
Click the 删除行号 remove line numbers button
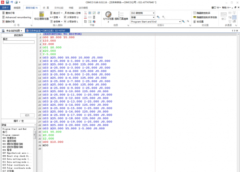click(8, 22)
